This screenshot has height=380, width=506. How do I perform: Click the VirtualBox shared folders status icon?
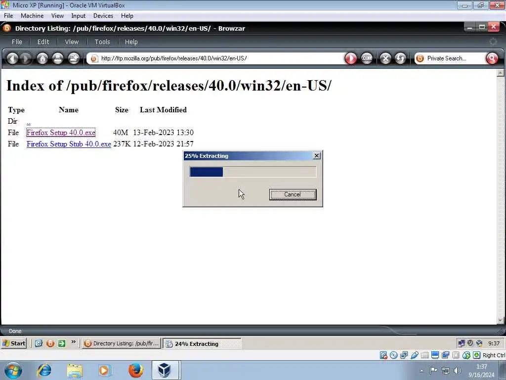424,355
